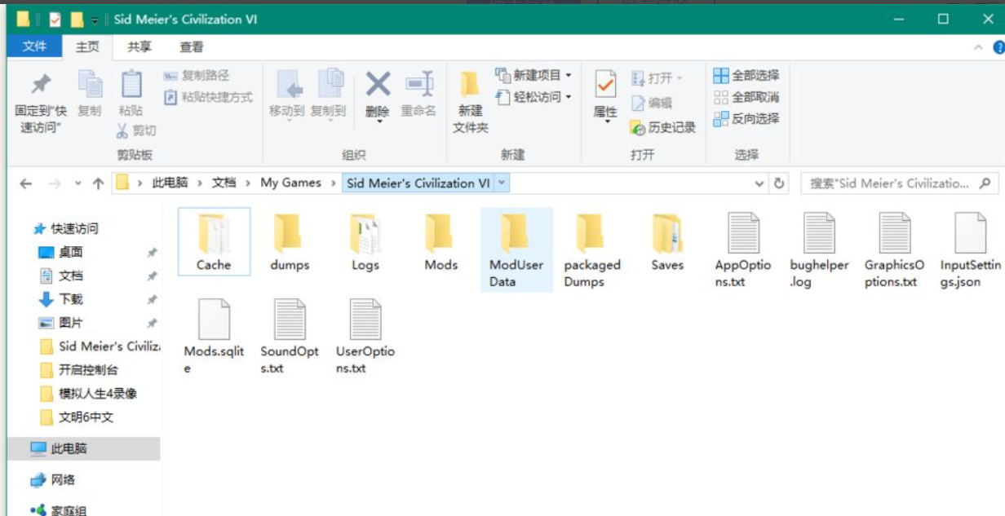Screen dimensions: 1005x516
Task: Open the File (文件) menu
Action: (34, 46)
